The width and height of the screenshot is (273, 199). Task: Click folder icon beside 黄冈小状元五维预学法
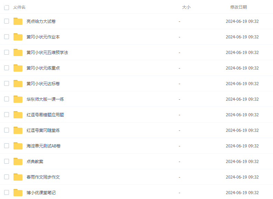[18, 52]
